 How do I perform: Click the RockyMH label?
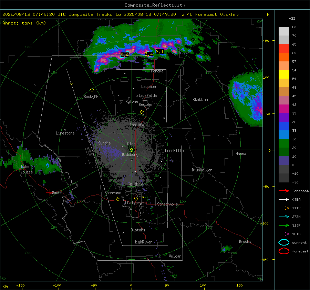click(x=91, y=97)
